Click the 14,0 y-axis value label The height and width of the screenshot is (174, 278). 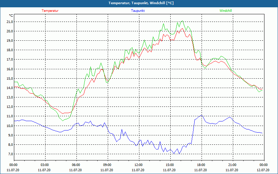(x=9, y=88)
